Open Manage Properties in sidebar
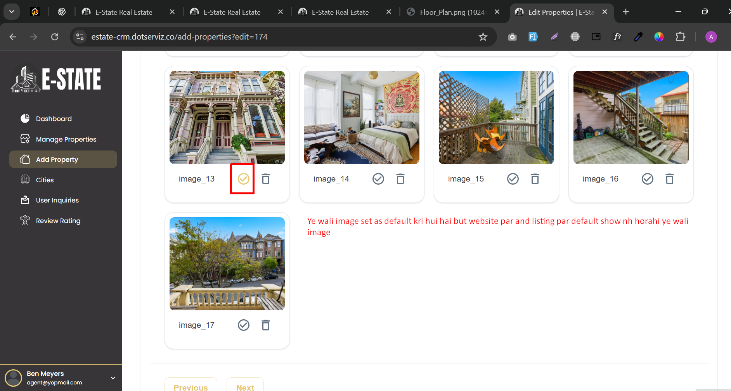 [66, 139]
